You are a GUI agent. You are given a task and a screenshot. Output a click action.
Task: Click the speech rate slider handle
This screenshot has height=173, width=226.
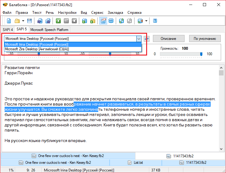coord(39,54)
